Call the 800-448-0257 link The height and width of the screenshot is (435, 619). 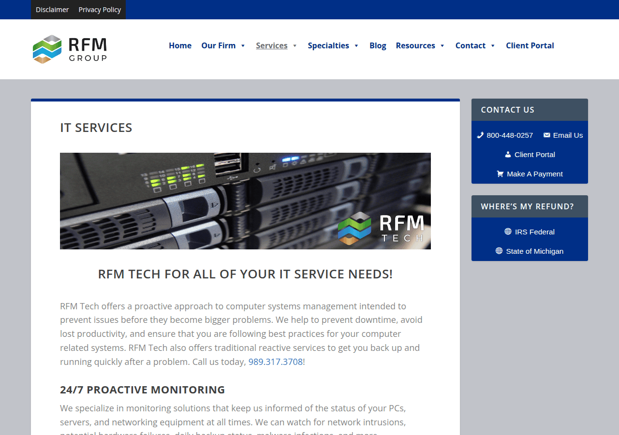510,135
